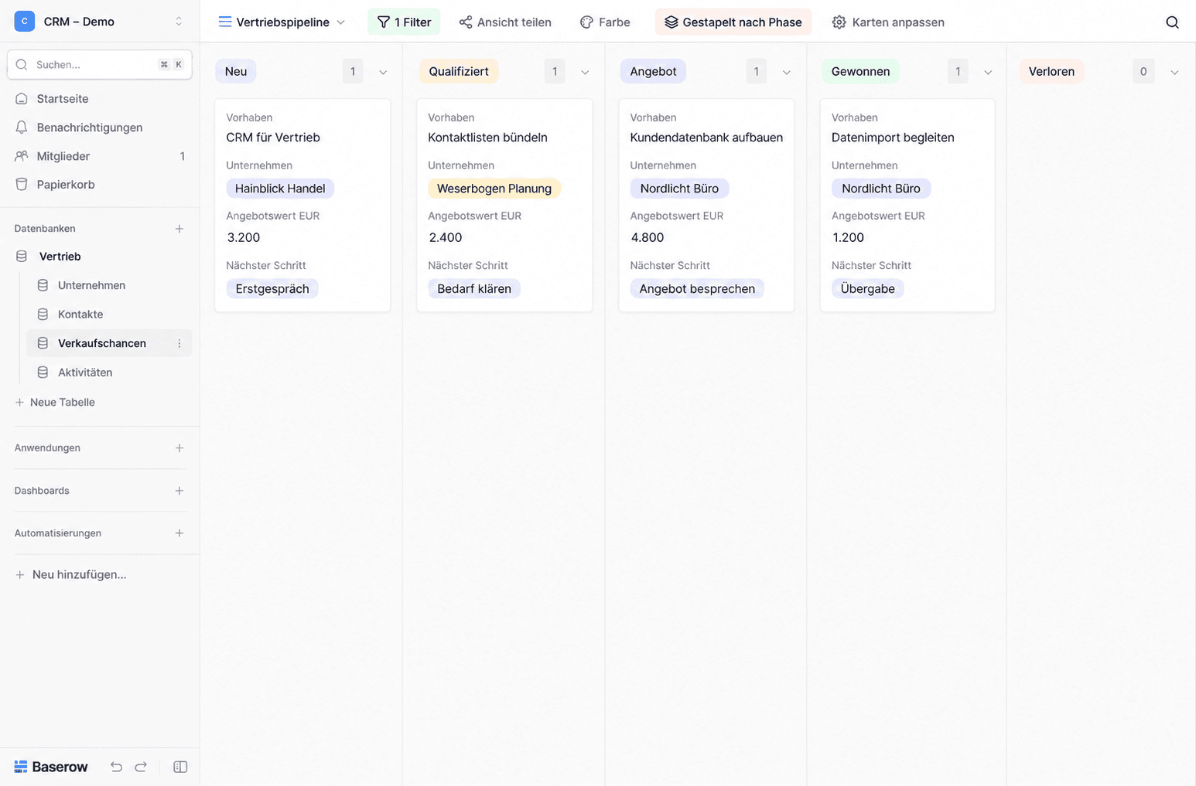Open the Aktivitäten table
The image size is (1196, 786).
(109, 373)
